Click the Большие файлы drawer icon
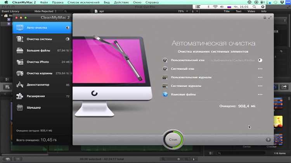Image resolution: width=291 pixels, height=163 pixels. tap(20, 50)
